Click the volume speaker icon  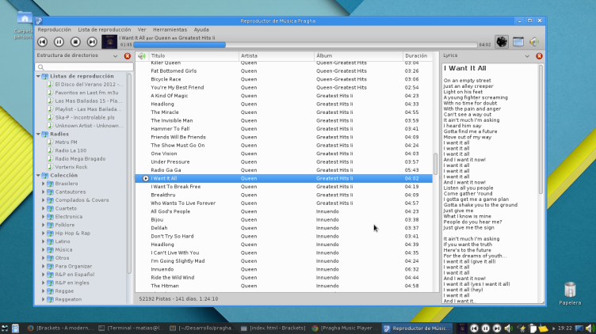coord(534,41)
